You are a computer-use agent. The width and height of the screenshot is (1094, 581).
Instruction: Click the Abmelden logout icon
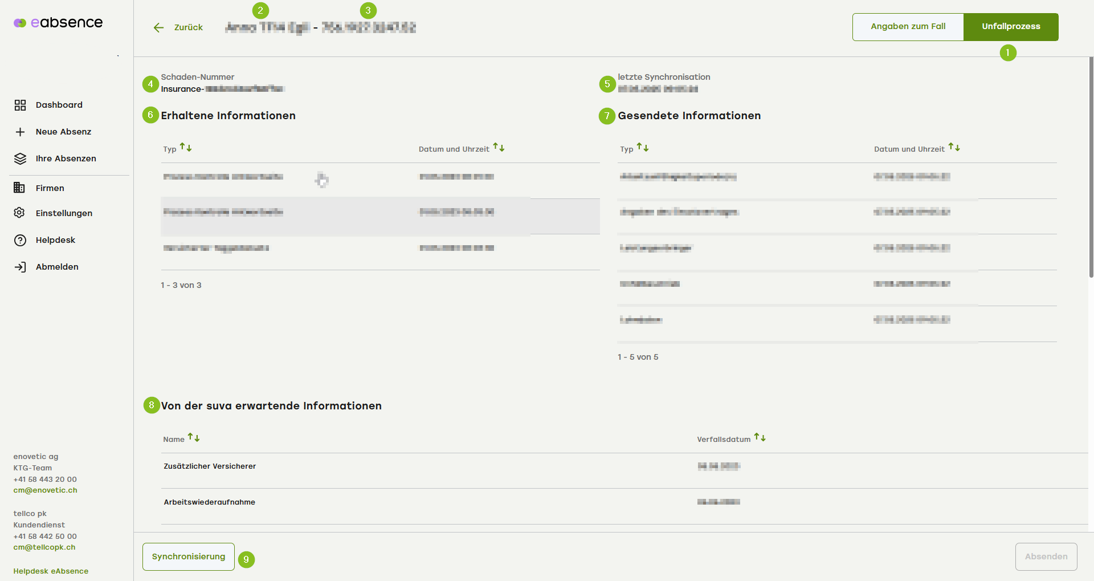click(20, 267)
